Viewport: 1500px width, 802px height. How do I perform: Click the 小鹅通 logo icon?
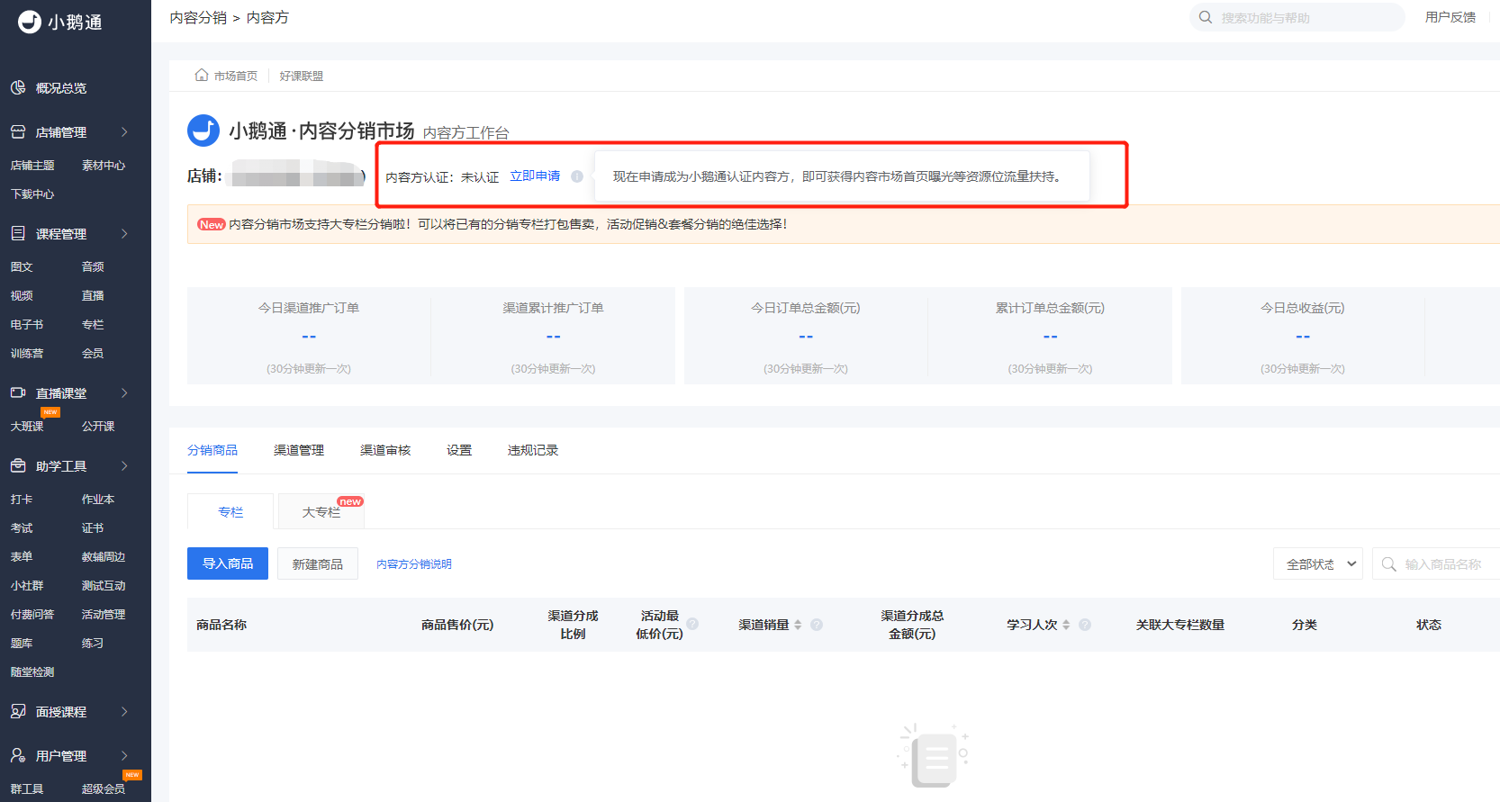pyautogui.click(x=30, y=22)
